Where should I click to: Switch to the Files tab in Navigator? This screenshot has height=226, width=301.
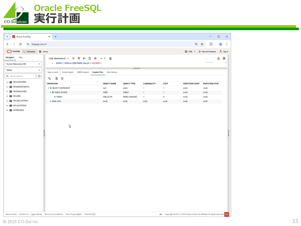[21, 57]
